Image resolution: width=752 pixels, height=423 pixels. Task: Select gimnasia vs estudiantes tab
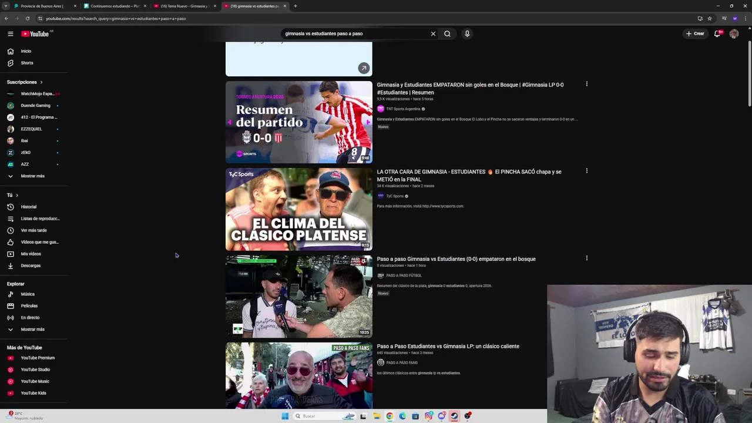254,6
